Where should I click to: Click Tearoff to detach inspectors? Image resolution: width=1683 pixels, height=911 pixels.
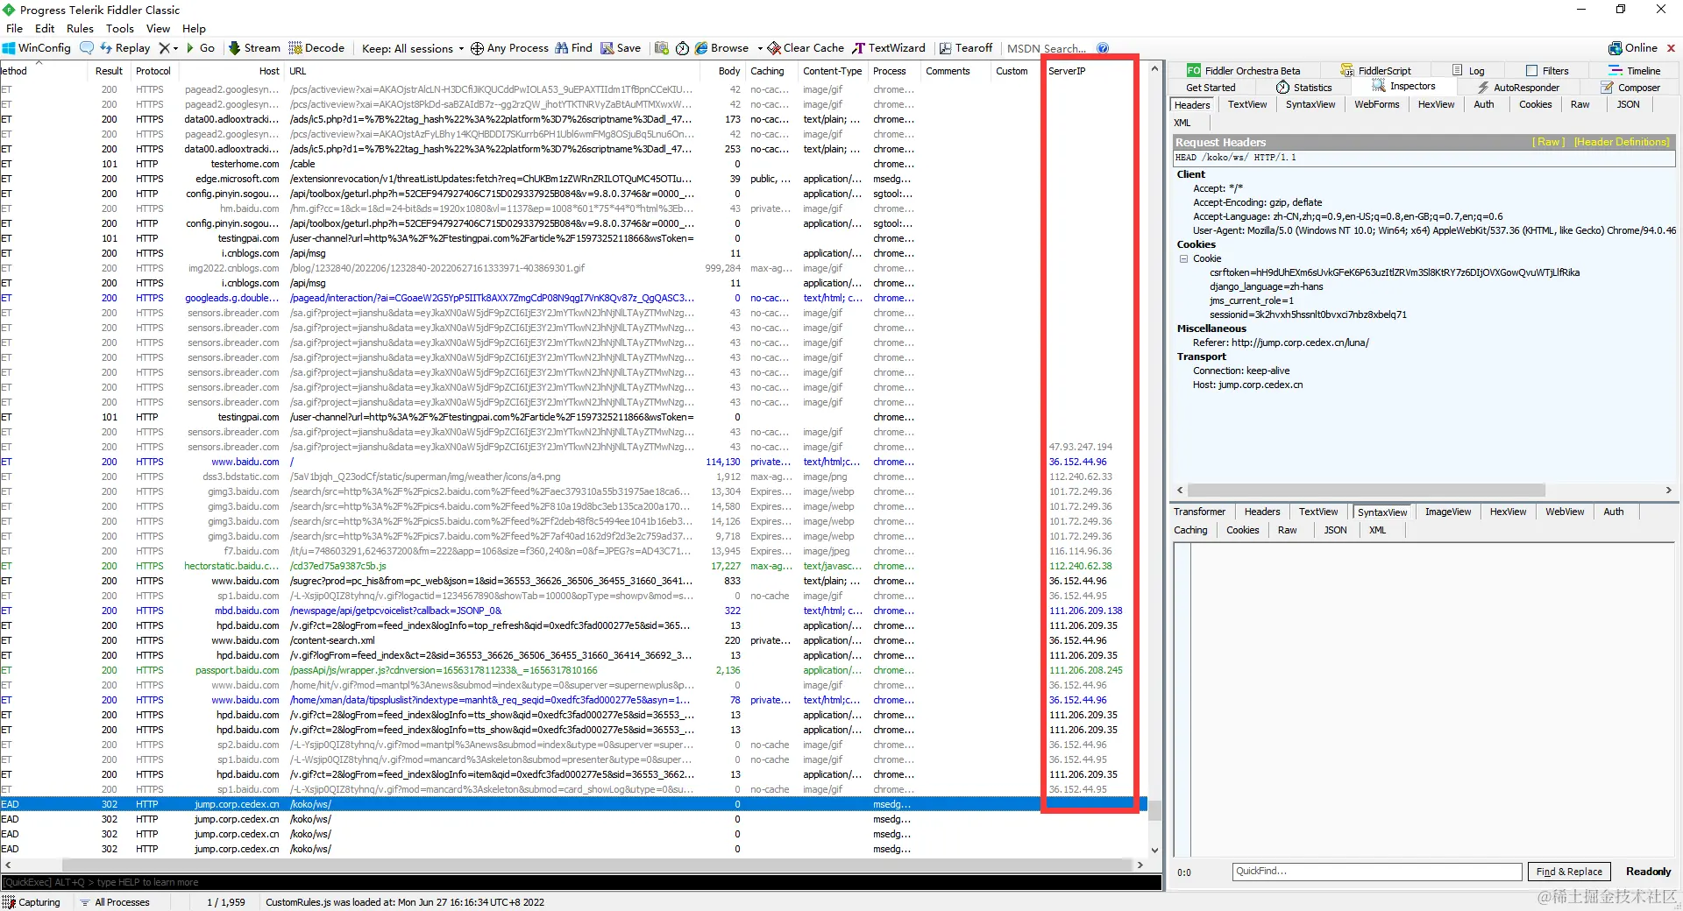965,48
